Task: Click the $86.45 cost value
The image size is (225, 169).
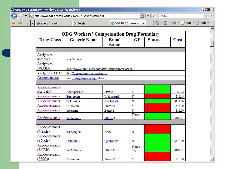Action: coord(180,97)
